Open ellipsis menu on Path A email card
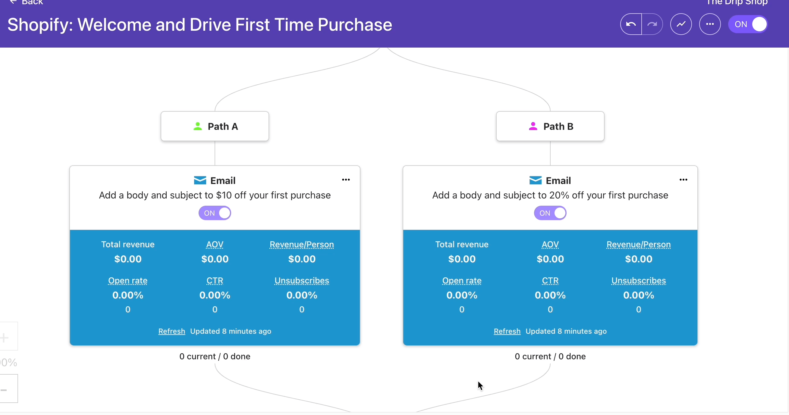Image resolution: width=789 pixels, height=415 pixels. click(x=346, y=180)
